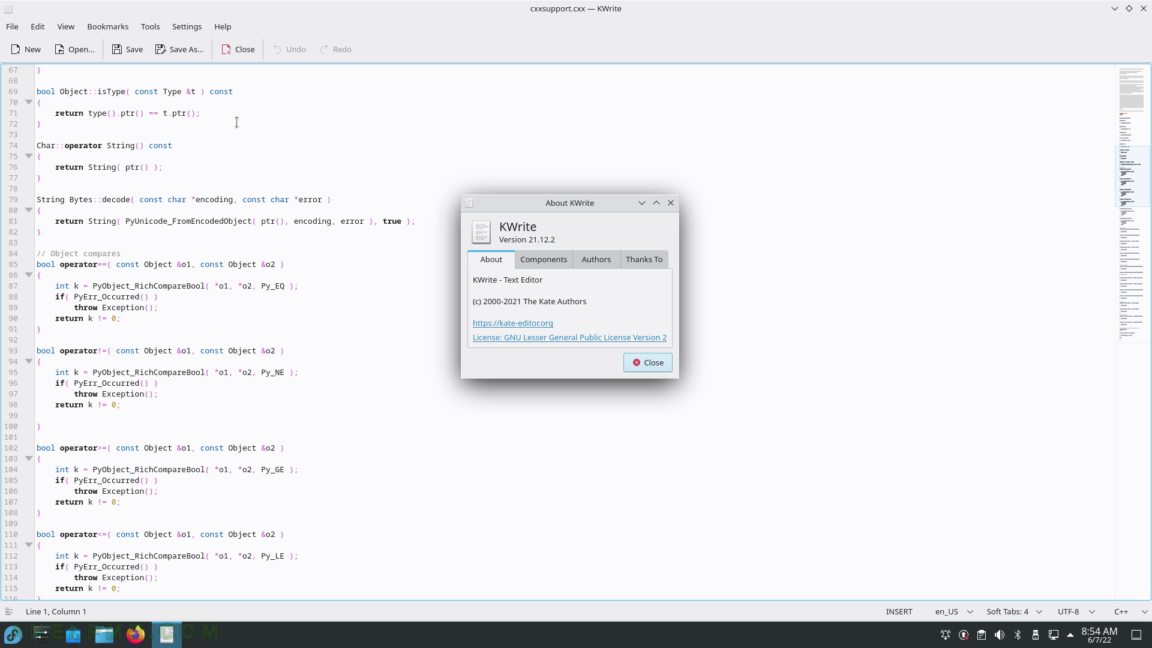Viewport: 1152px width, 648px height.
Task: Place cursor on the '// Object compares' comment line
Action: [78, 253]
